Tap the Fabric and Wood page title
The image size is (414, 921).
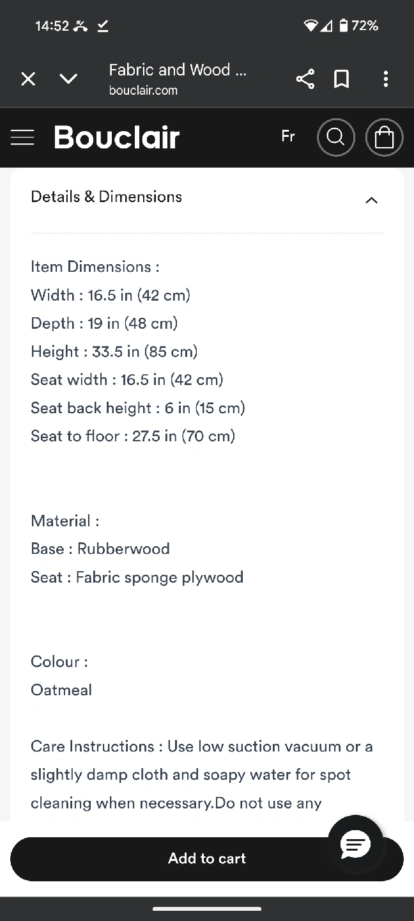177,70
